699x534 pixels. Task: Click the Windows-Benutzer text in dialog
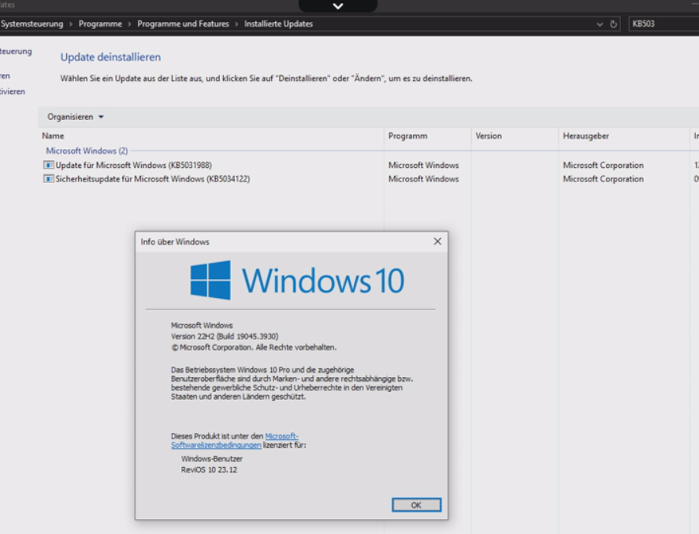click(x=212, y=458)
